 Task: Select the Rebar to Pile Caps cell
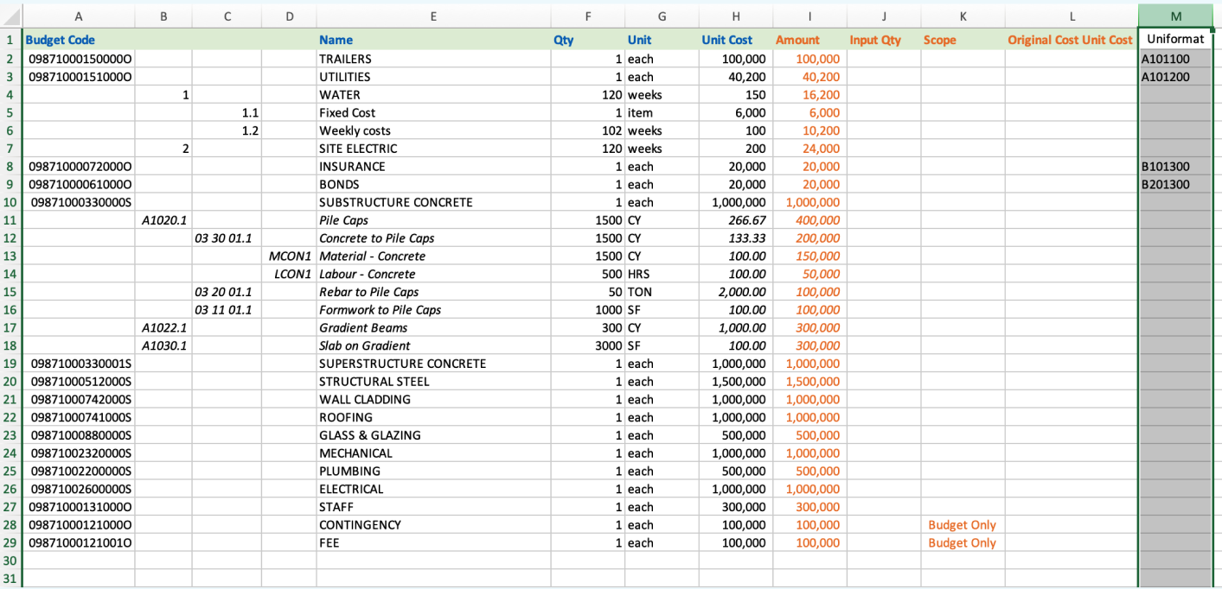(433, 292)
